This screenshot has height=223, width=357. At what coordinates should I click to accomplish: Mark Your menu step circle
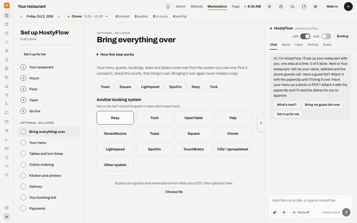[23, 143]
